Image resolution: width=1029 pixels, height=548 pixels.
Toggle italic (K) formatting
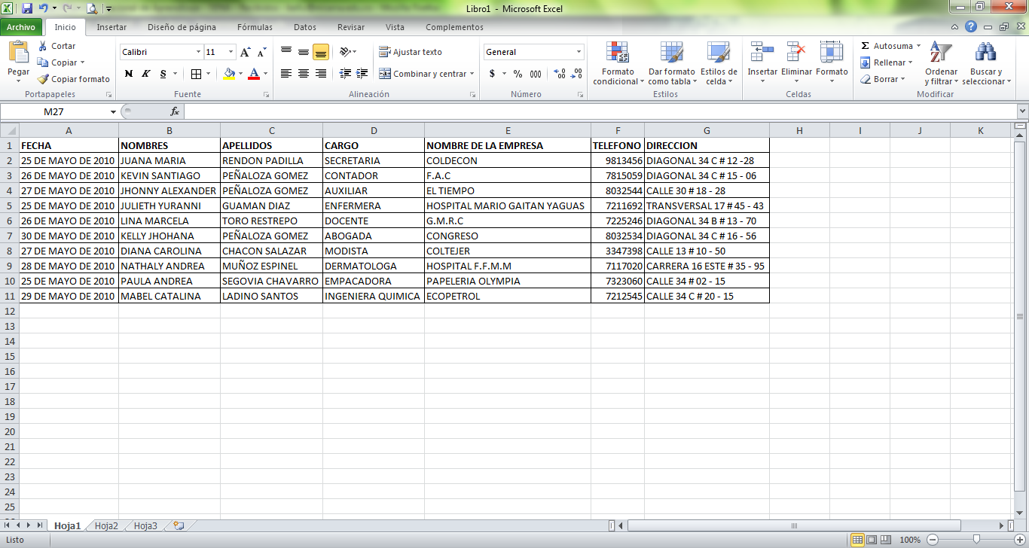click(x=145, y=74)
